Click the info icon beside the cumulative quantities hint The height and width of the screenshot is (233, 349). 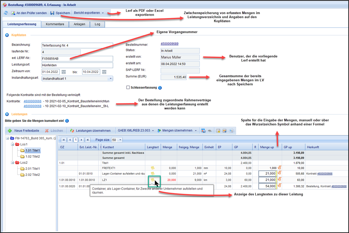(x=67, y=121)
